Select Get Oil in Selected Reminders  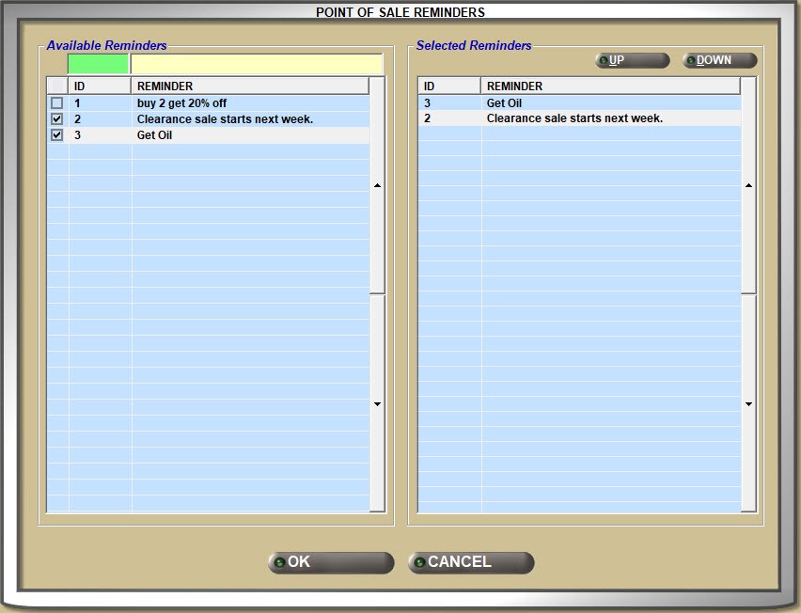tap(504, 103)
